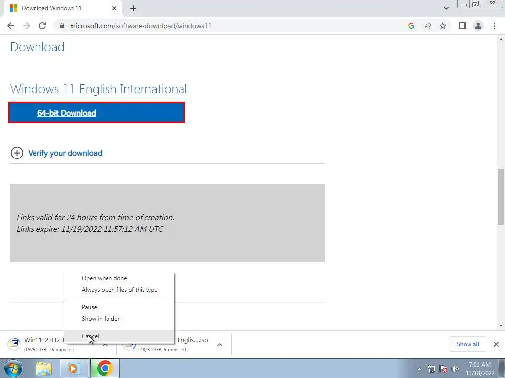This screenshot has width=505, height=378.
Task: Open the Verify your download link
Action: [x=65, y=153]
